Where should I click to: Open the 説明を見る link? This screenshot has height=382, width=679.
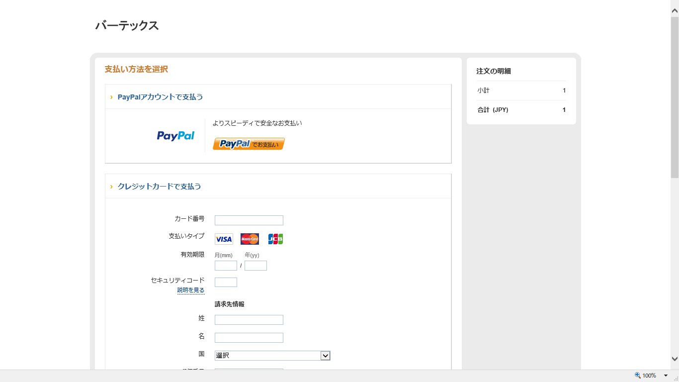click(x=191, y=290)
